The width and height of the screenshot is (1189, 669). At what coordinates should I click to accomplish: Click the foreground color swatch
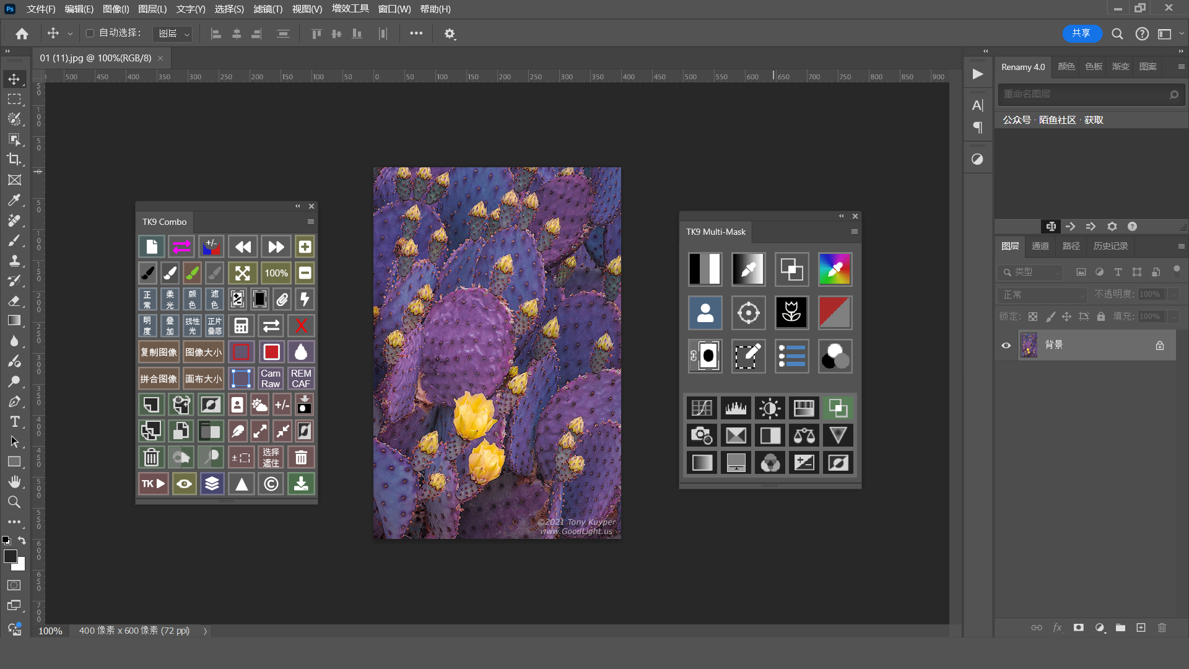click(x=10, y=556)
